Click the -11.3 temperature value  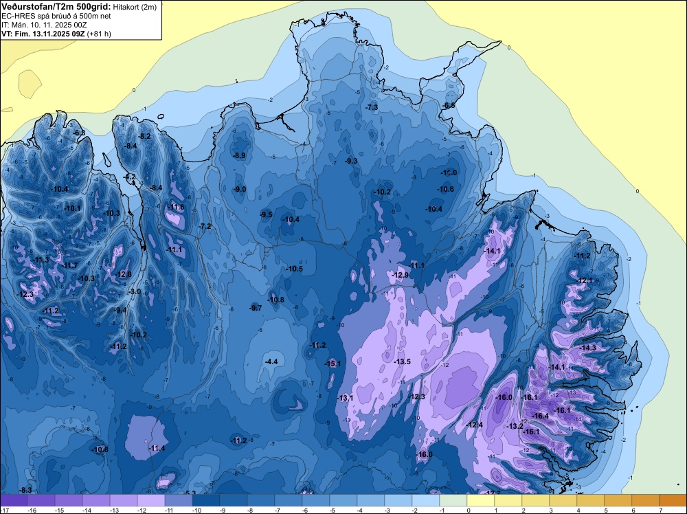point(41,260)
